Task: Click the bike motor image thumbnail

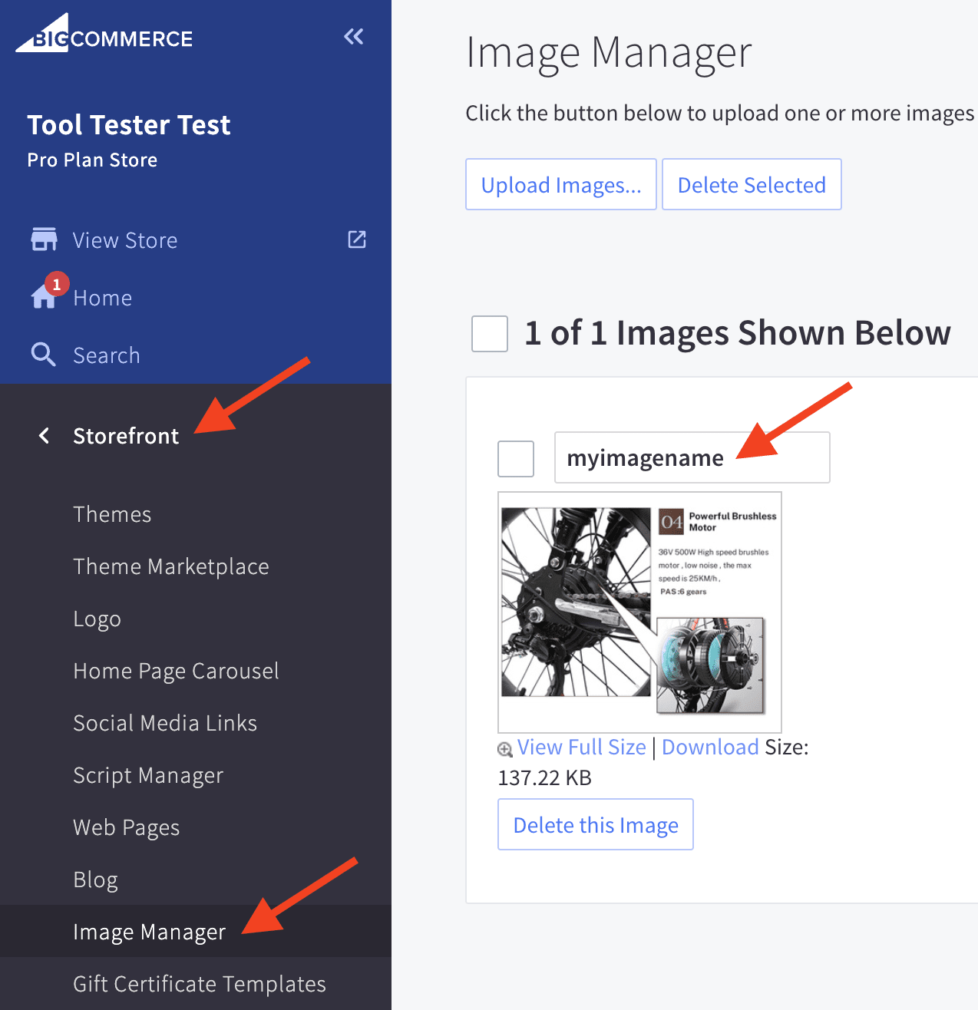Action: point(639,612)
